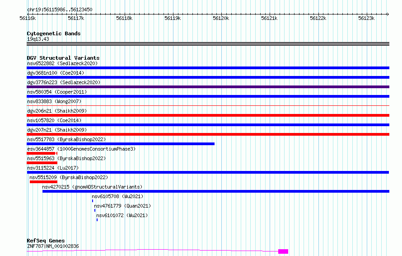
Task: Open the nsv833883 (Wong2007) variant label
Action: tap(54, 101)
